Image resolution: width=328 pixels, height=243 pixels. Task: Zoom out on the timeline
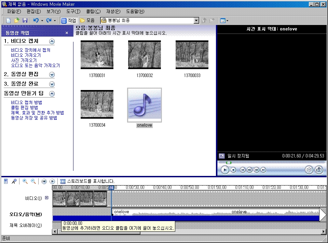(33, 181)
